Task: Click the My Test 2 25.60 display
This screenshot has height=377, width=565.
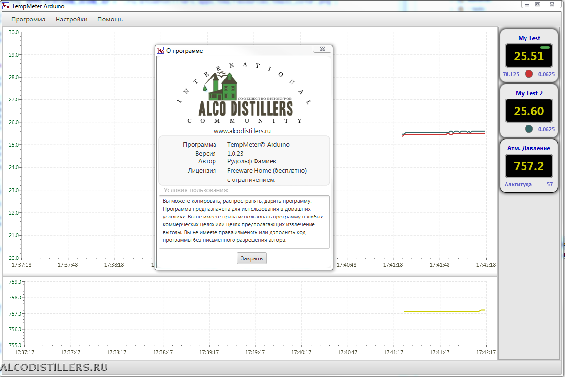Action: (x=528, y=111)
